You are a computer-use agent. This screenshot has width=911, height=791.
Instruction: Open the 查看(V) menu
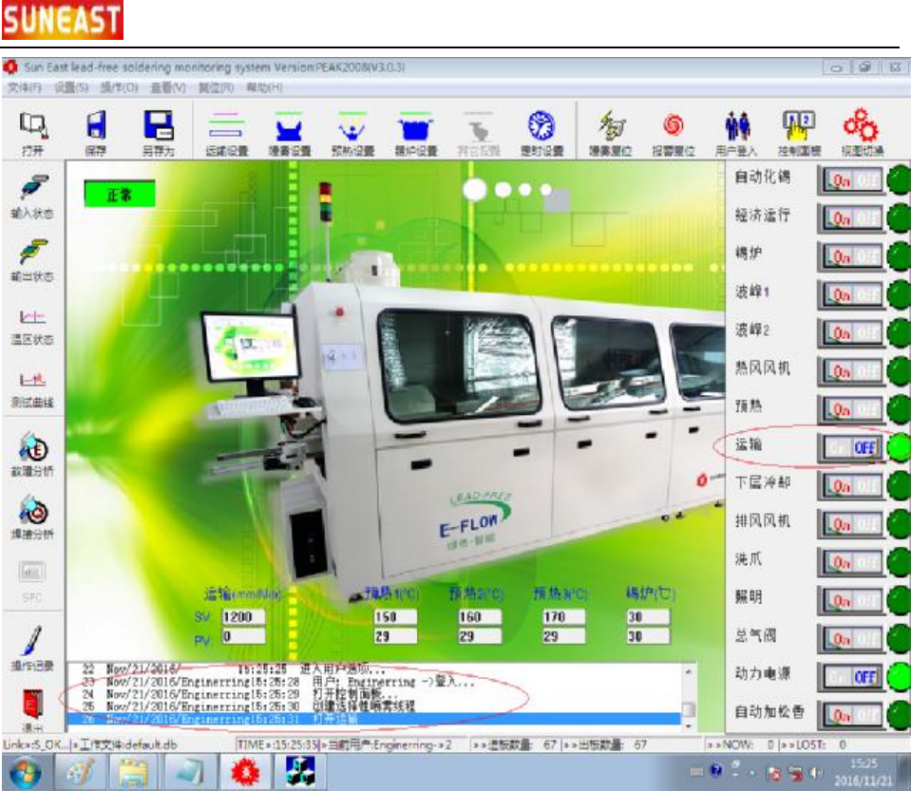168,87
